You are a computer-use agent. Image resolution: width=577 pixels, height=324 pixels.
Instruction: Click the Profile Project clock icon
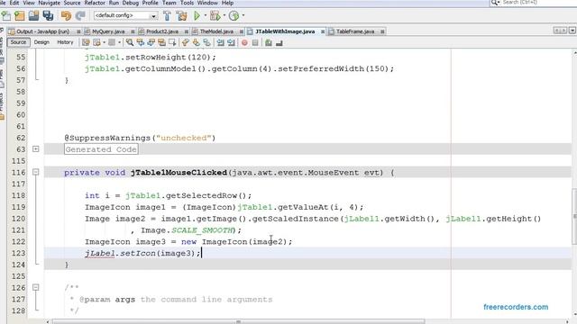coord(234,16)
